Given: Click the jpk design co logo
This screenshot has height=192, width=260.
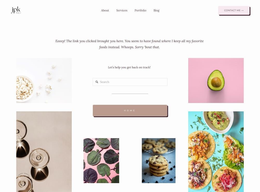Looking at the screenshot, I should pyautogui.click(x=16, y=10).
